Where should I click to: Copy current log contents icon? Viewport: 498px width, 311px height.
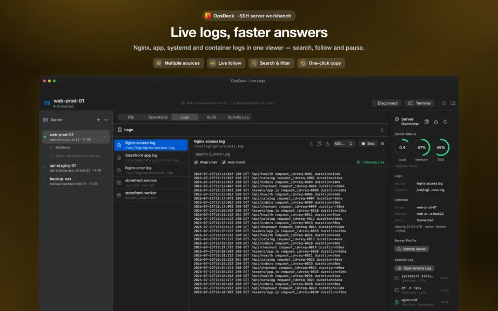point(320,144)
